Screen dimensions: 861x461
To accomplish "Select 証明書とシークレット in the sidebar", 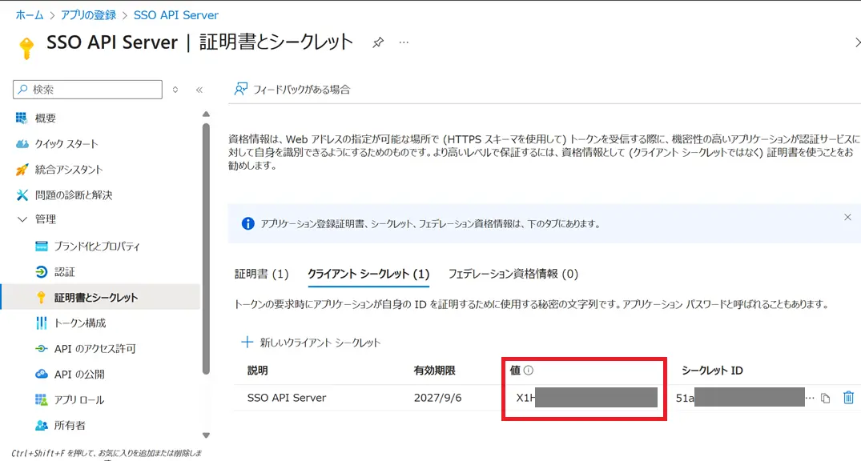I will [100, 298].
